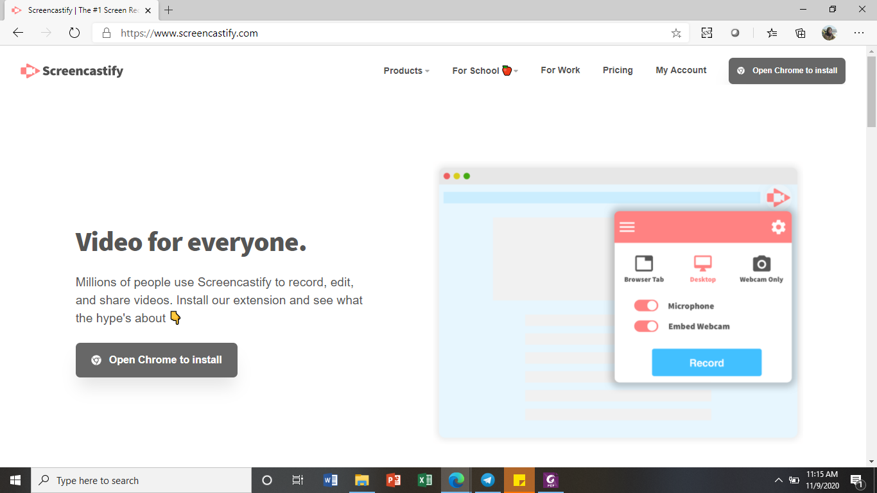Screen dimensions: 877x493
Task: Open Cortana circle icon in taskbar
Action: (267, 480)
